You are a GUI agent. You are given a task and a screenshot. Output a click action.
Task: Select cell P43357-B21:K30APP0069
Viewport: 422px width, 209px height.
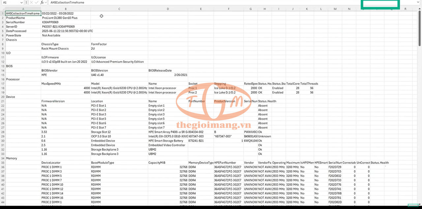coord(66,27)
